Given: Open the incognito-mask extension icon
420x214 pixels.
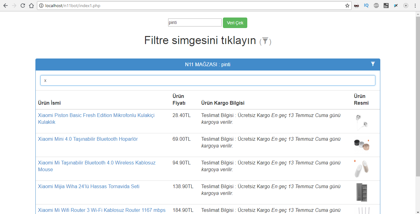Looking at the screenshot, I should click(x=357, y=6).
